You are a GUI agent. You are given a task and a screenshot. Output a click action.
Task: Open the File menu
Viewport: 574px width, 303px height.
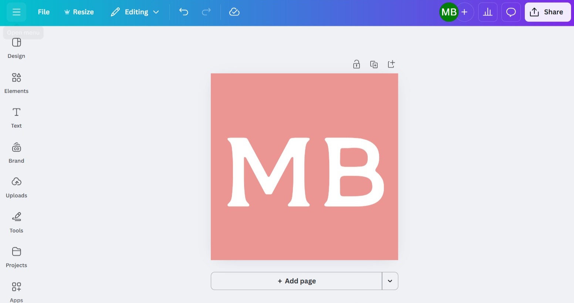click(x=43, y=12)
